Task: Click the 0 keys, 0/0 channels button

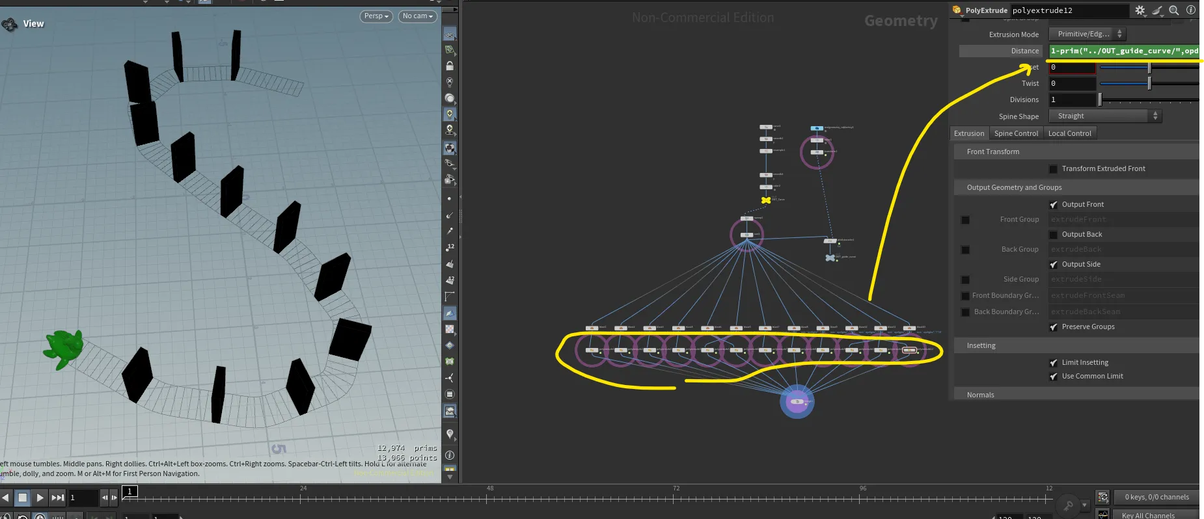Action: coord(1156,497)
